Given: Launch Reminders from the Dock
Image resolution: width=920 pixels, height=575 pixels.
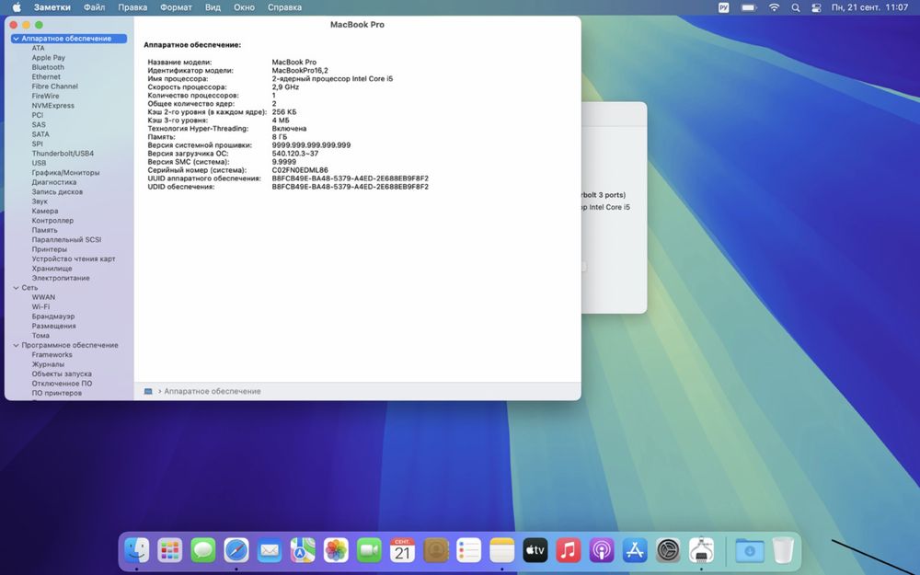Looking at the screenshot, I should point(469,550).
